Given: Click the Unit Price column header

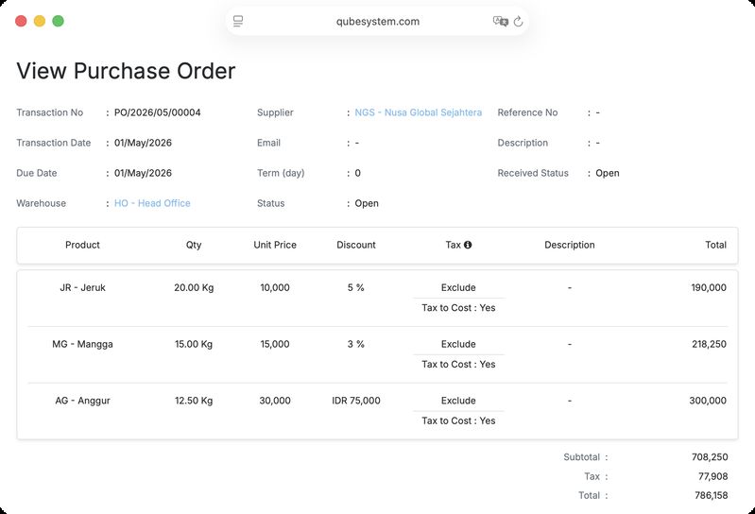Looking at the screenshot, I should click(275, 245).
